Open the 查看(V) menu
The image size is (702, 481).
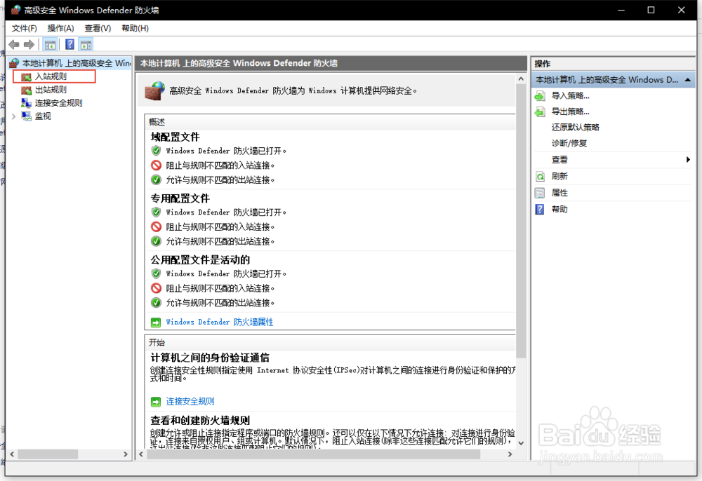point(98,28)
